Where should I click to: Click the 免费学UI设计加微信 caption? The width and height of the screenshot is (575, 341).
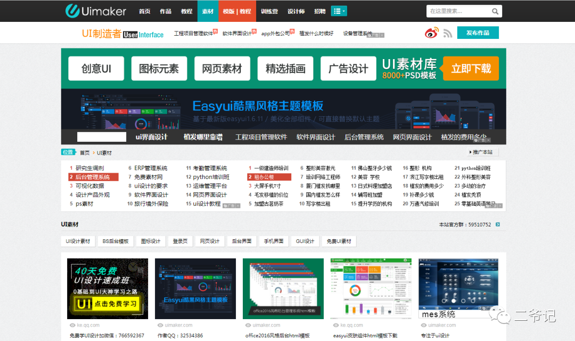point(107,336)
